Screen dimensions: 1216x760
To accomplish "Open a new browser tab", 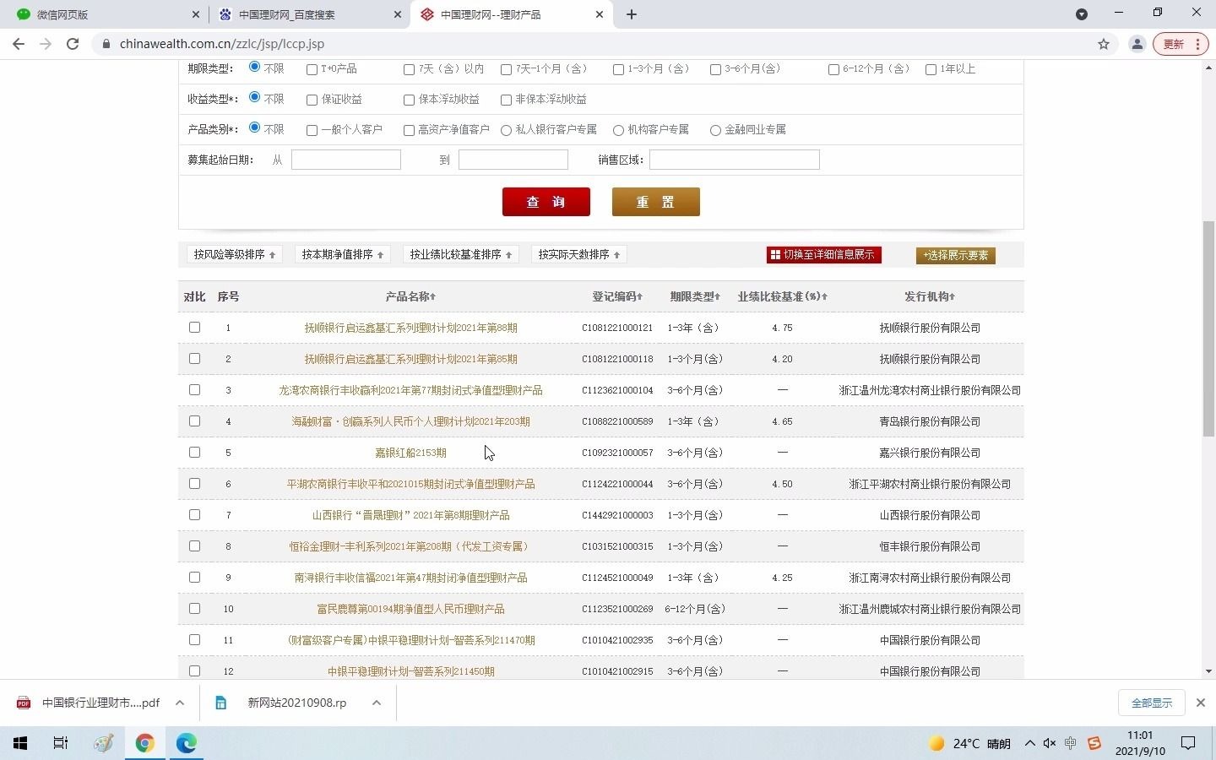I will tap(632, 14).
